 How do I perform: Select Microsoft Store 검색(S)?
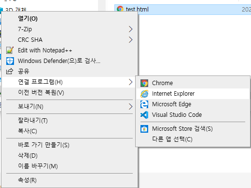point(193,129)
